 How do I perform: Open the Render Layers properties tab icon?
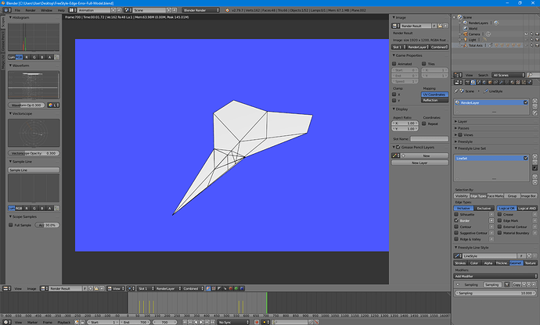click(x=473, y=82)
